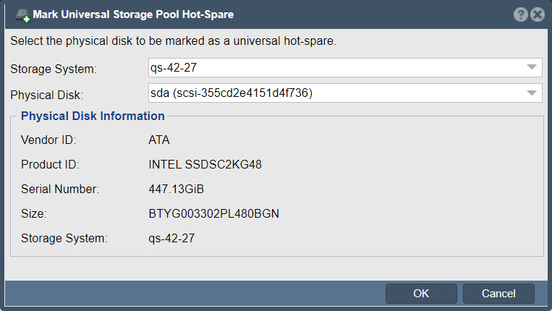Viewport: 552px width, 311px height.
Task: Click the help question mark icon
Action: (x=520, y=14)
